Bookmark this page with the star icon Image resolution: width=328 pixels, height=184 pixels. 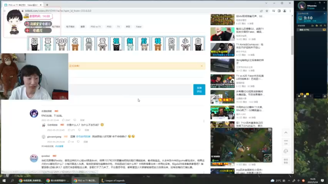(267, 11)
